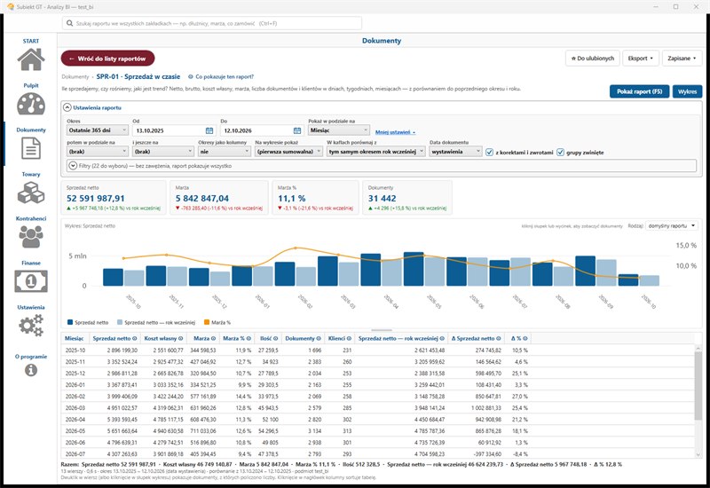
Task: Click the dark 2025-10 Sprzedaż netto bar
Action: click(x=114, y=277)
